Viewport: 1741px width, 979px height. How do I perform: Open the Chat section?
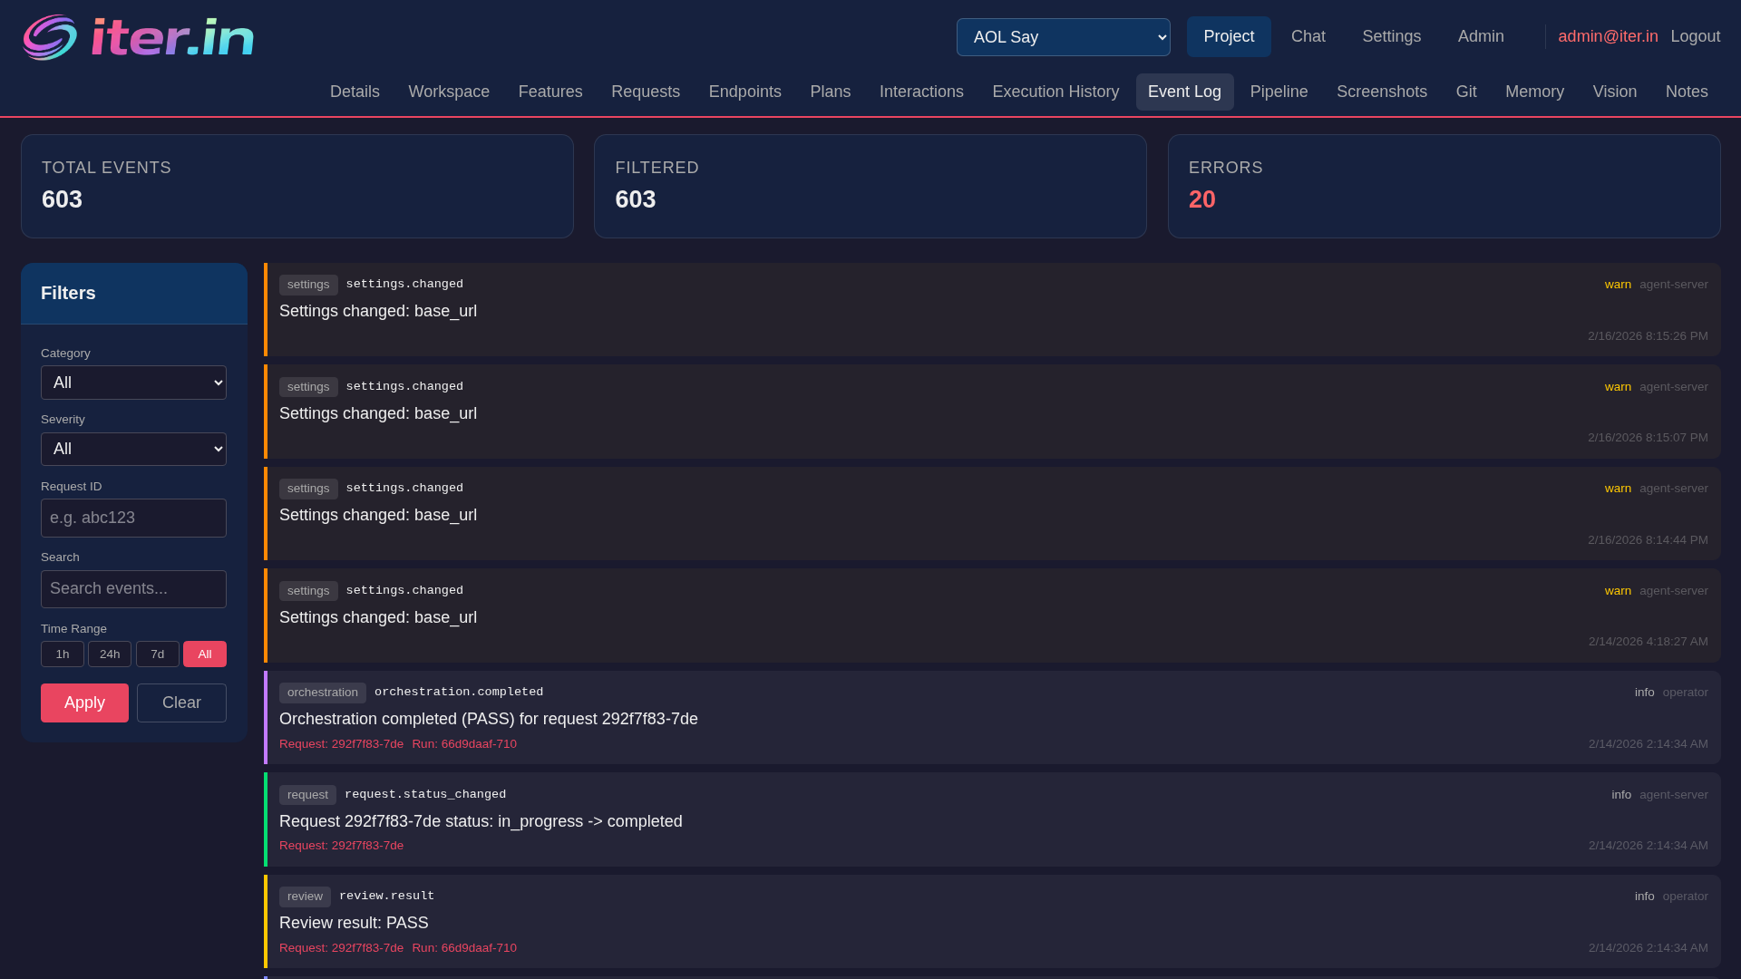pos(1308,36)
